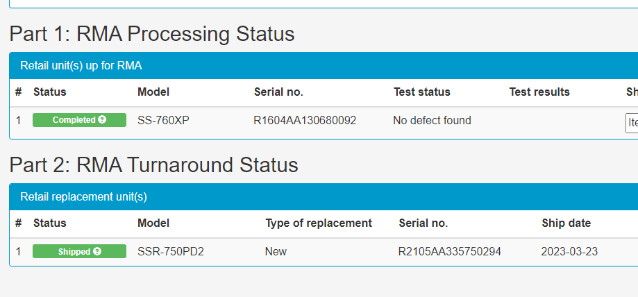Click the Retail unit(s) up for RMA header
Image resolution: width=638 pixels, height=297 pixels.
tap(81, 65)
